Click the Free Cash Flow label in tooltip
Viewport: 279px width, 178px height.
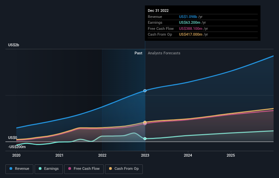[161, 29]
